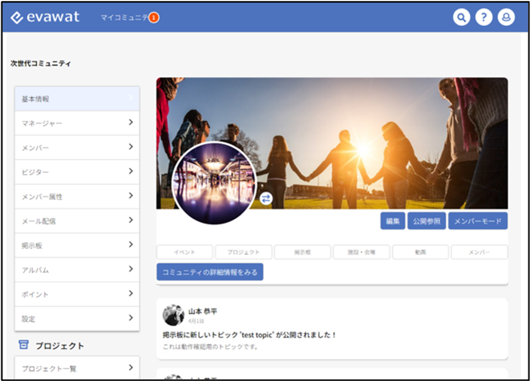This screenshot has width=530, height=381.
Task: Click the 編集 button
Action: coord(392,221)
